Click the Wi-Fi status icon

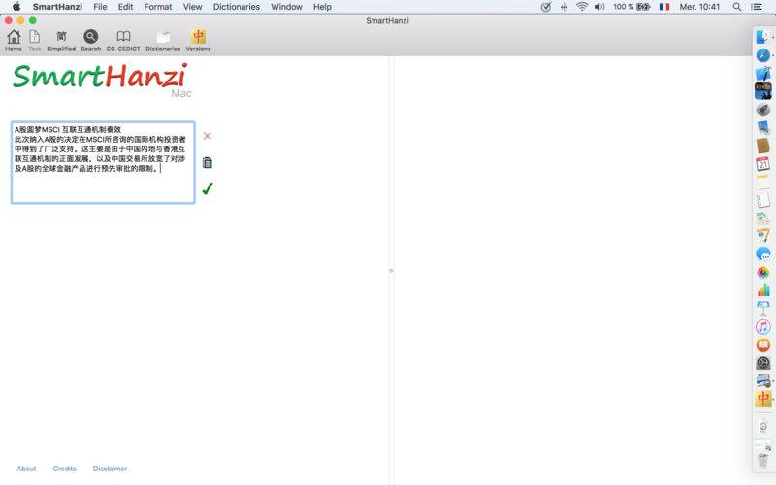[582, 7]
